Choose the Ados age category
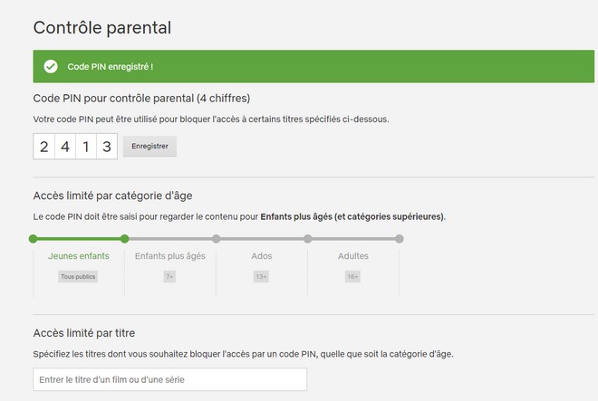The height and width of the screenshot is (401, 598). tap(262, 256)
